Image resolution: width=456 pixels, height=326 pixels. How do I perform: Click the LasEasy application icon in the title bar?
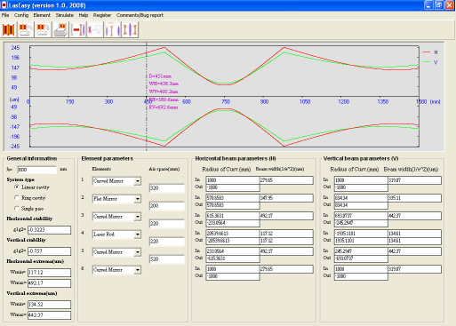tap(4, 5)
